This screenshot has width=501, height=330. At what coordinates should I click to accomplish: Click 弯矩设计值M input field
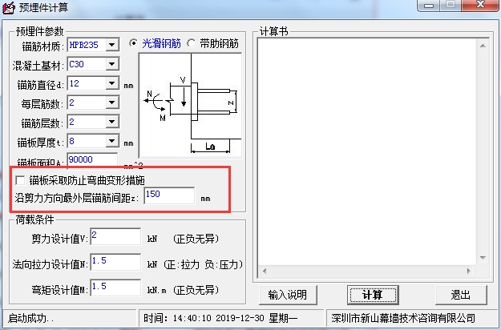click(115, 288)
